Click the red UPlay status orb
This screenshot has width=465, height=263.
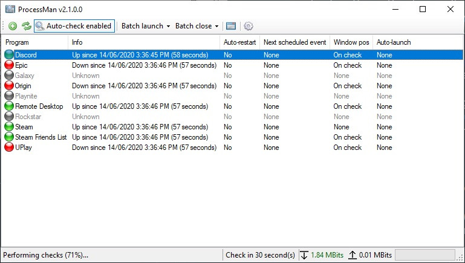[9, 148]
